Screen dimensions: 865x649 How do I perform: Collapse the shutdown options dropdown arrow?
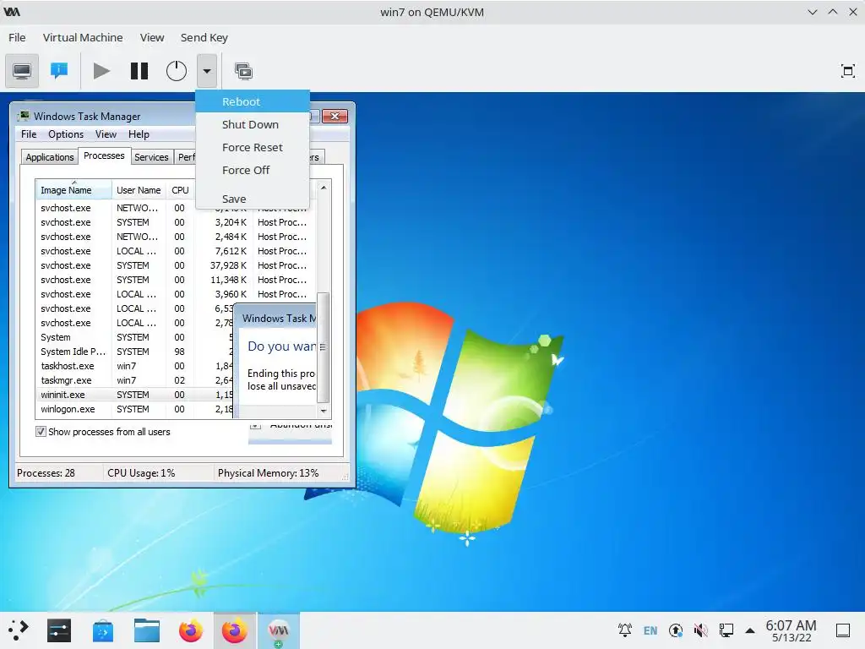pos(207,71)
